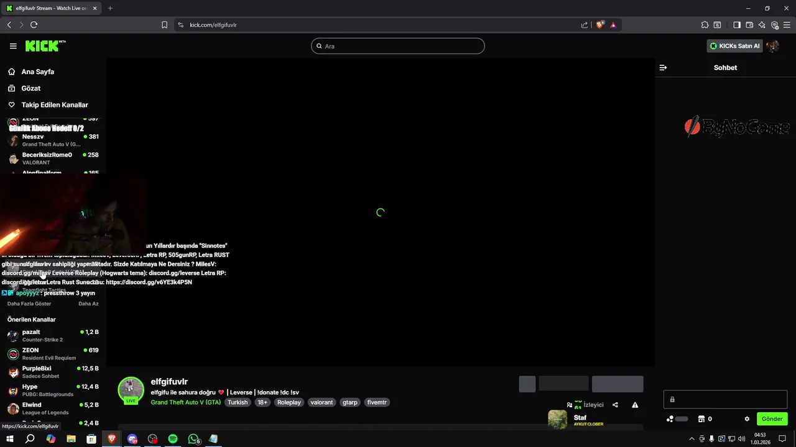Click the viewer count icon

point(570,405)
